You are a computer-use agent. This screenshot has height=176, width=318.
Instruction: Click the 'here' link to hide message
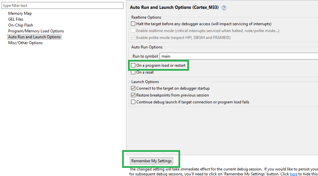(x=293, y=174)
